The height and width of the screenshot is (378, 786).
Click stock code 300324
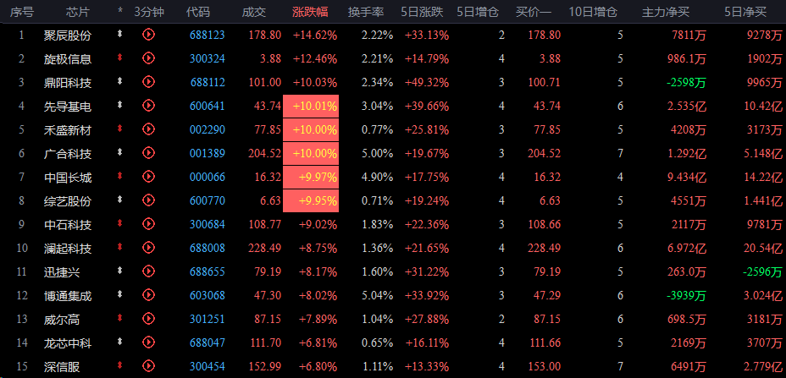(208, 58)
